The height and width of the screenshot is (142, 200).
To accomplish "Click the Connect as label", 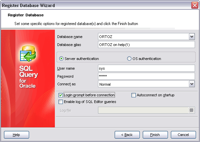I will tap(67, 84).
